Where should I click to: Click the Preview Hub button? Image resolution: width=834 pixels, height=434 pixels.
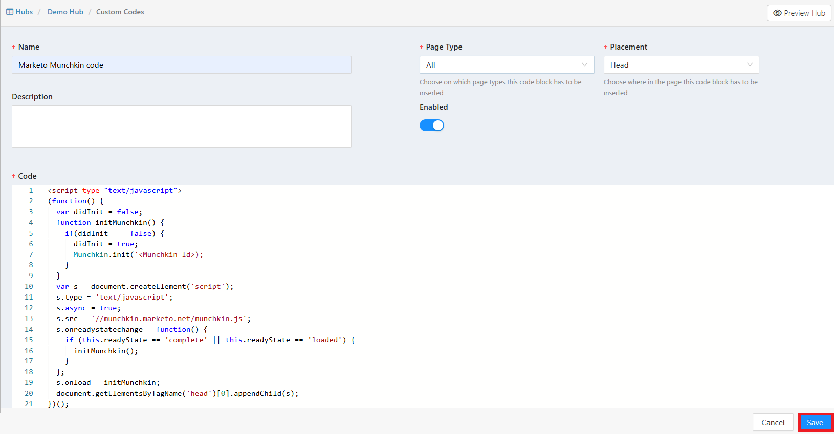799,13
